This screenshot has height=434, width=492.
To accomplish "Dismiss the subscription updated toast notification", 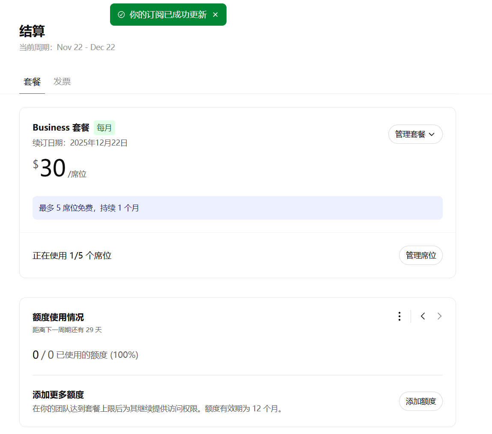I will [x=215, y=15].
